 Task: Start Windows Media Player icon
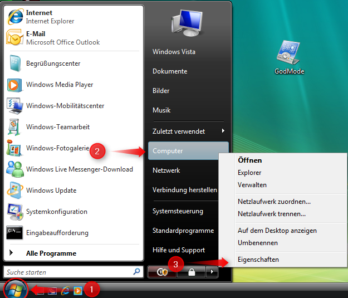[14, 85]
